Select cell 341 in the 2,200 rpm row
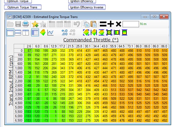 click(71, 81)
